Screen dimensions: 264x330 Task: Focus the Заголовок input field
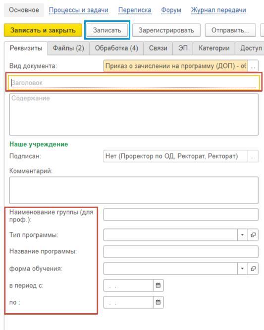(x=134, y=82)
